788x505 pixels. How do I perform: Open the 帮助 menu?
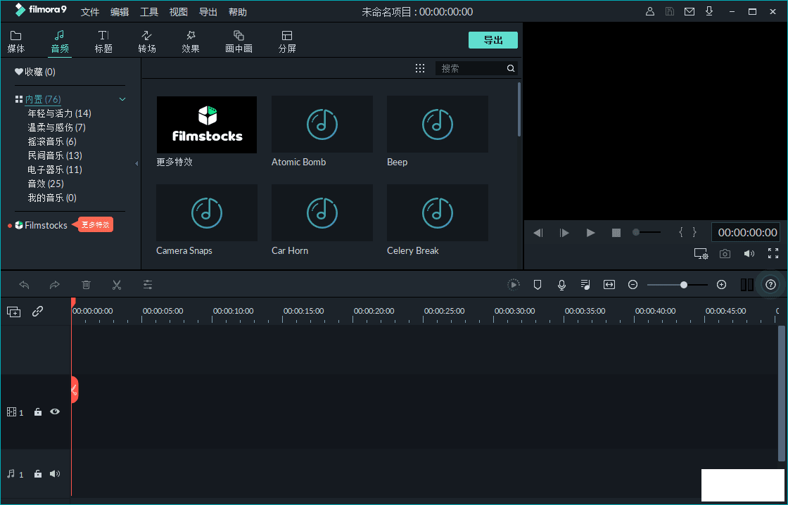[238, 12]
